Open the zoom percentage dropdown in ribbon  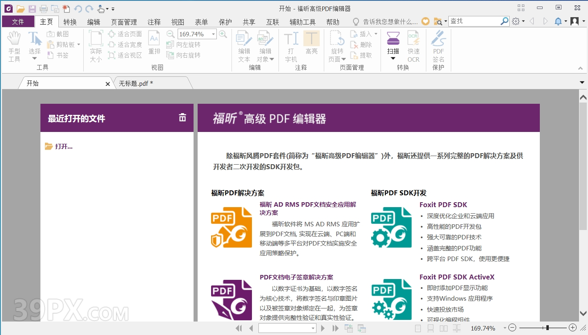point(213,34)
